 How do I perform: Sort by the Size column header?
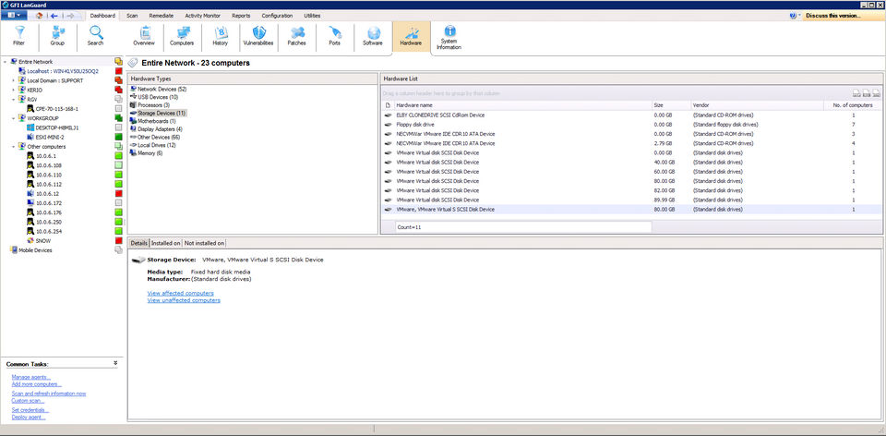pos(671,105)
